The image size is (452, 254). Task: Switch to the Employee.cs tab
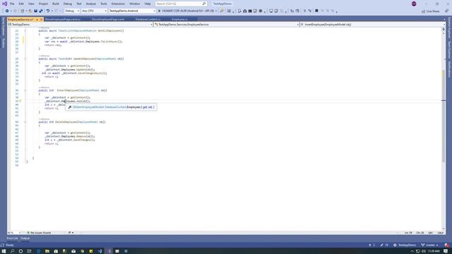coord(179,19)
